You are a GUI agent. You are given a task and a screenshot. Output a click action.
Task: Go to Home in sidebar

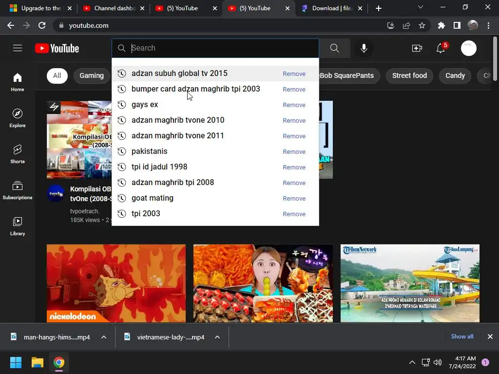click(18, 82)
